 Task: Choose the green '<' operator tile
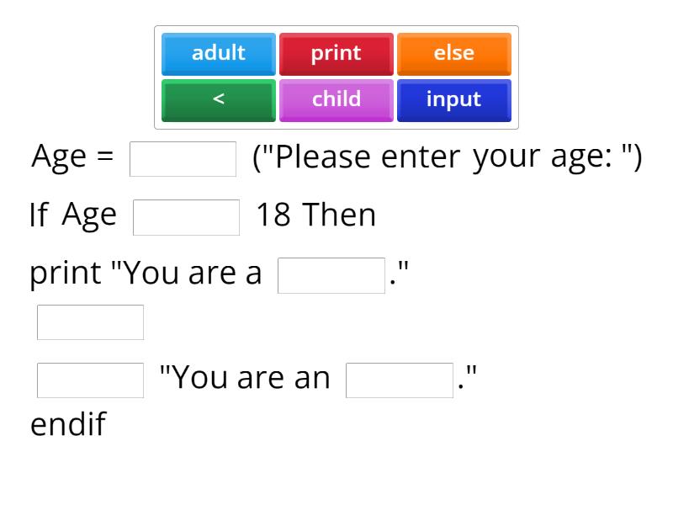click(x=219, y=100)
